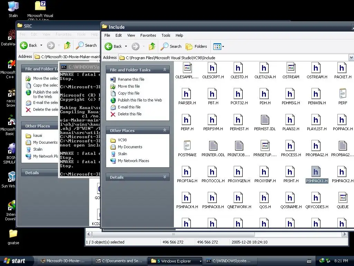Viewport: 354px width, 266px height.
Task: Select the PRINTER.ODL file
Action: pos(213,149)
